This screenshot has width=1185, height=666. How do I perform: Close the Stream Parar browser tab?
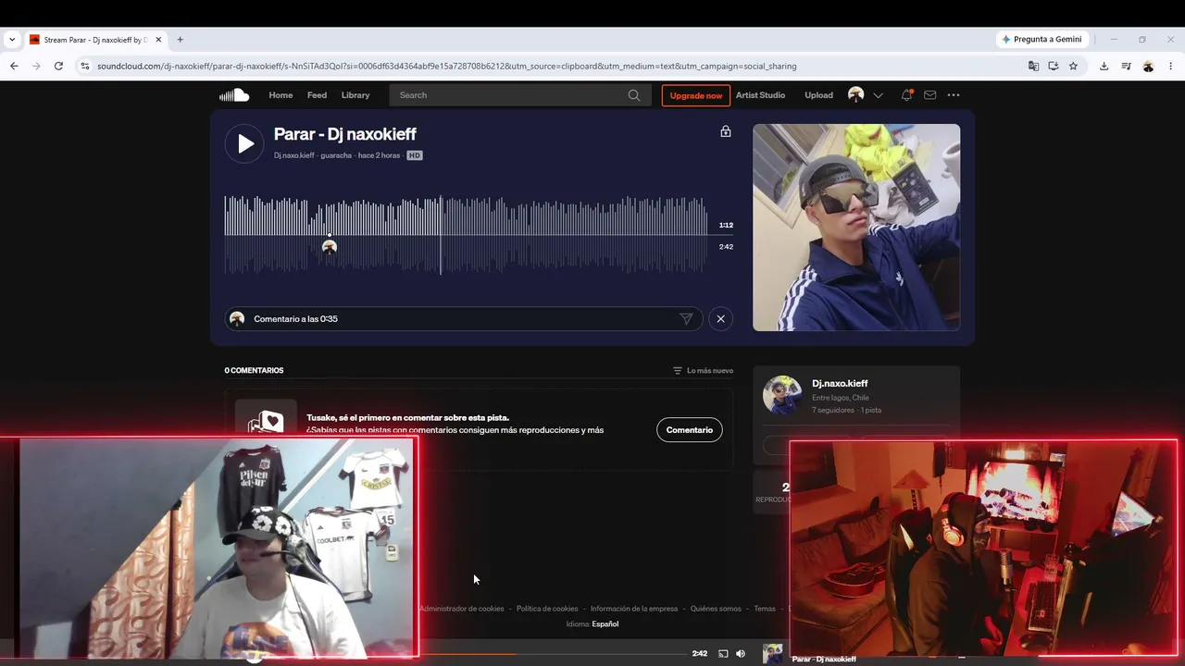(x=158, y=40)
